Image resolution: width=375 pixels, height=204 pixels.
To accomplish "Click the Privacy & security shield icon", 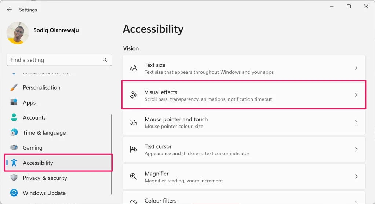I will (14, 178).
